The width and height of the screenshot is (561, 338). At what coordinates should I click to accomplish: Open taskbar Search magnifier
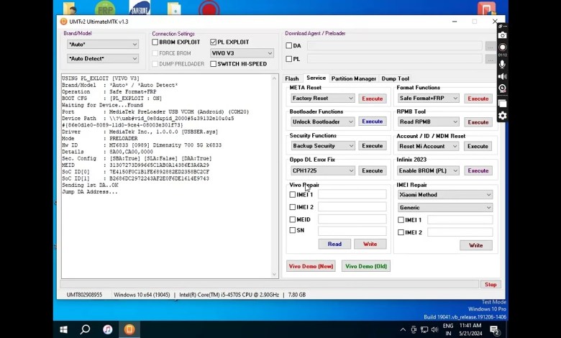pyautogui.click(x=85, y=329)
